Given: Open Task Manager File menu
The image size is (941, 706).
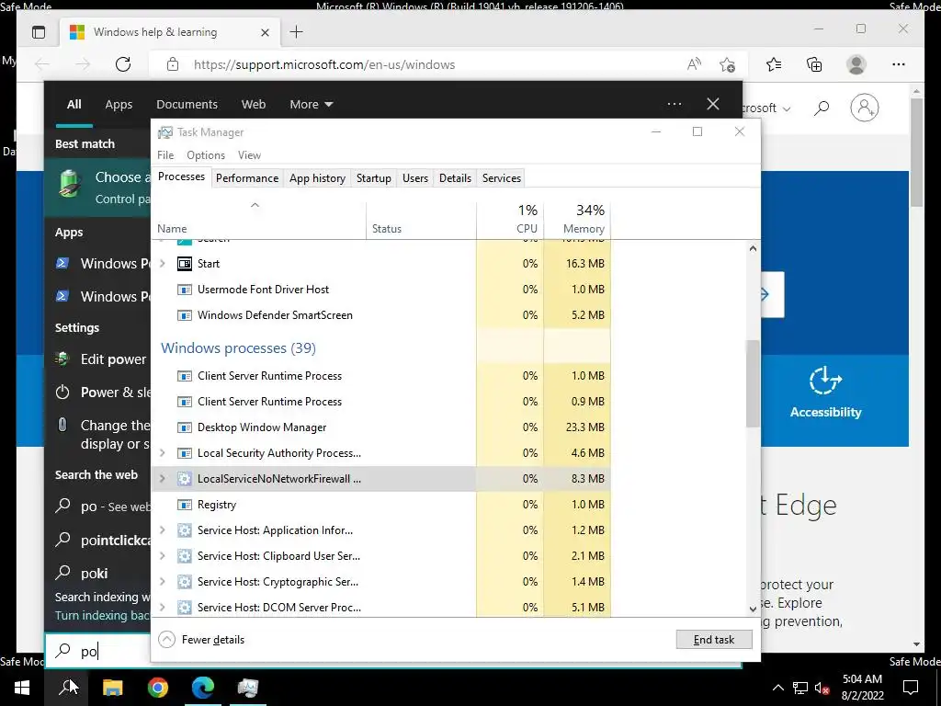Looking at the screenshot, I should [x=165, y=154].
